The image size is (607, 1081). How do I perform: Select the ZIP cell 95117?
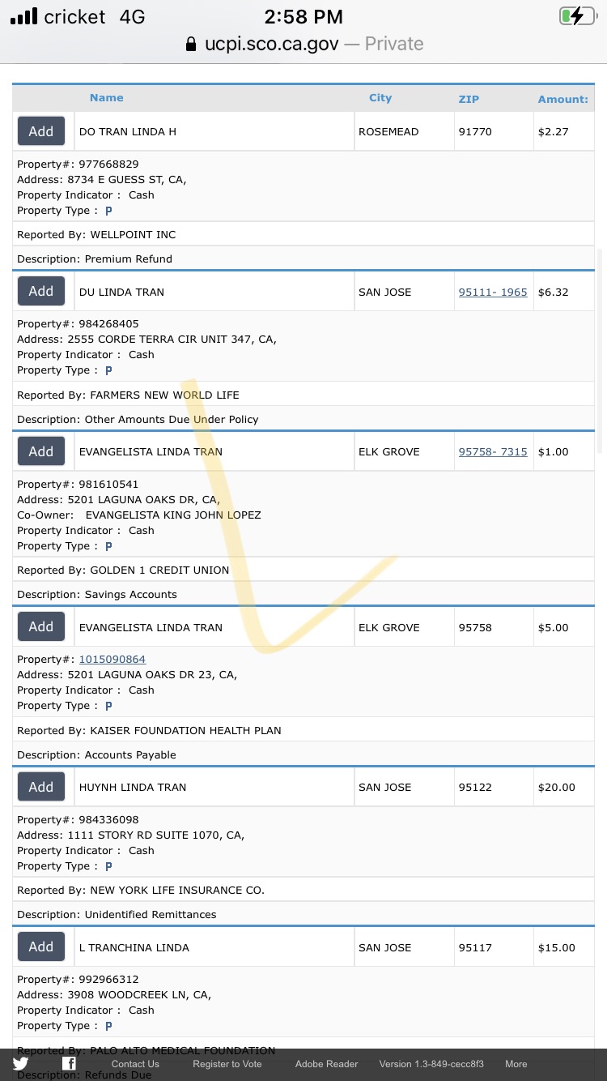[x=475, y=948]
